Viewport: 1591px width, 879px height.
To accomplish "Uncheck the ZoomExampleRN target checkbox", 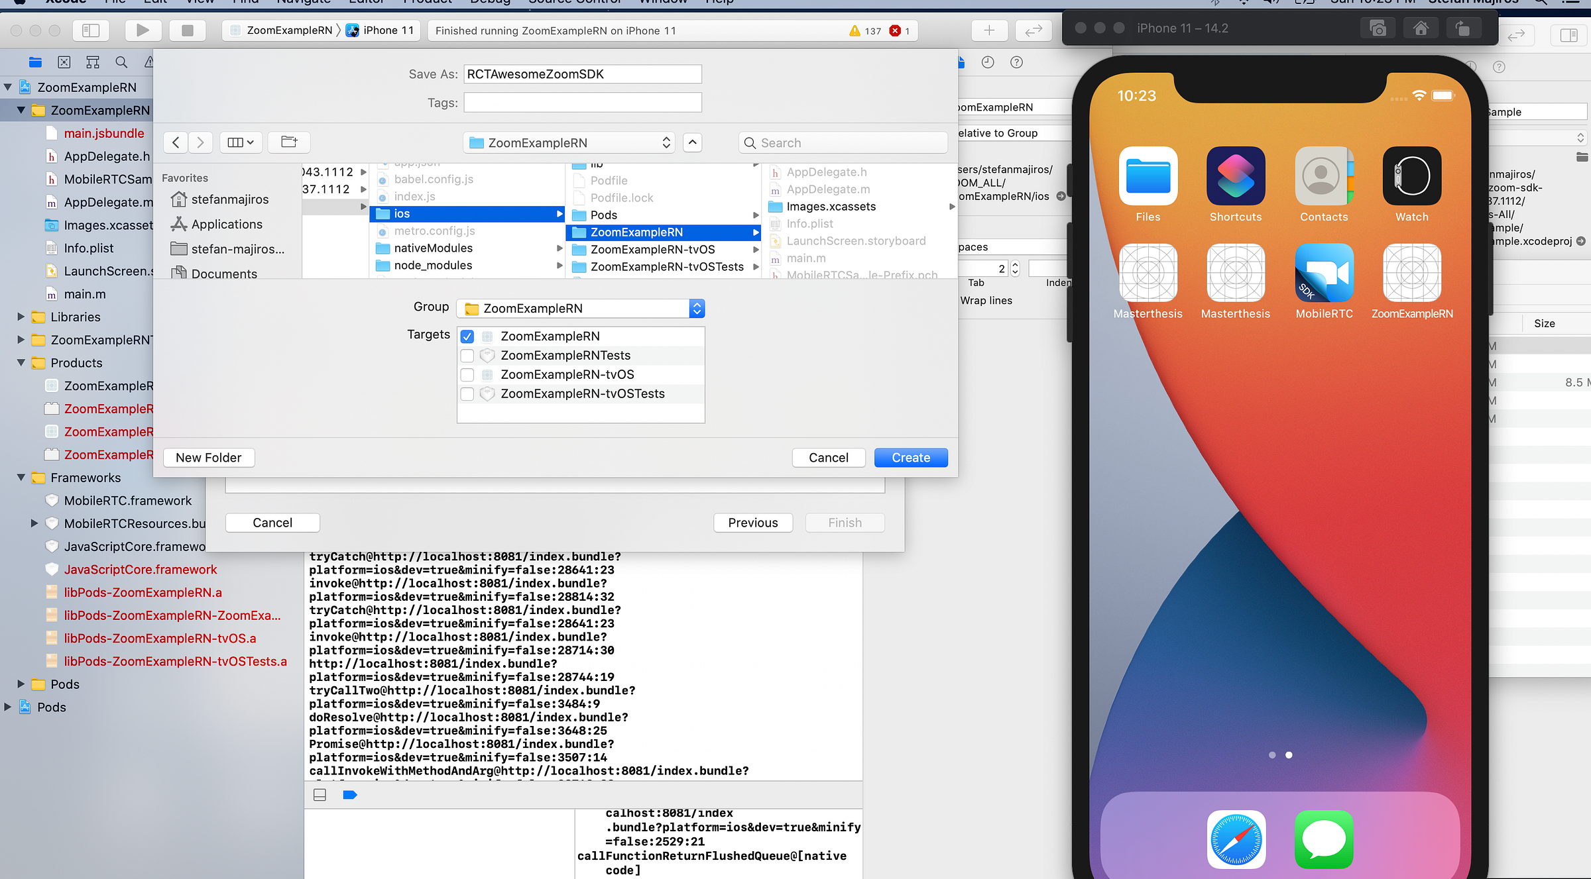I will [467, 336].
